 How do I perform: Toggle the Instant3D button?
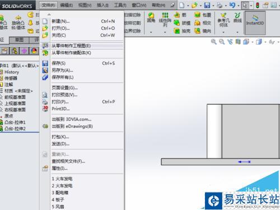click(x=255, y=23)
